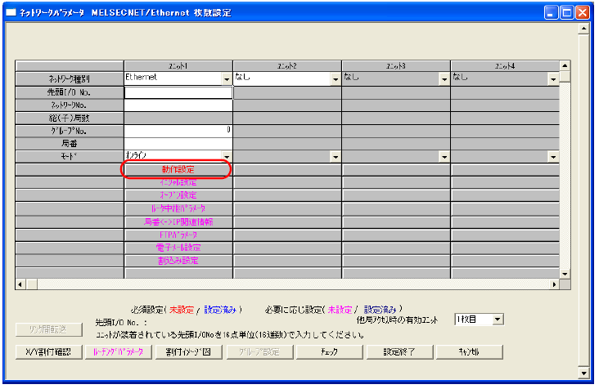Open the 割込み設定 settings
This screenshot has height=389, width=599.
[x=178, y=261]
